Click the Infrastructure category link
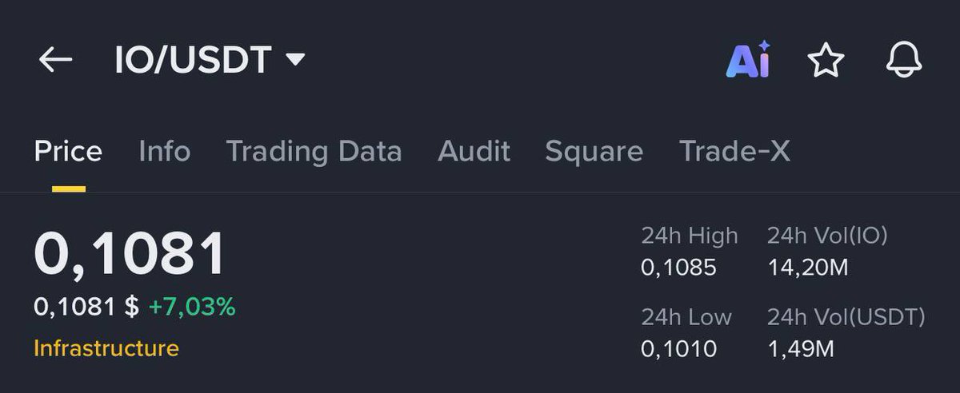Viewport: 960px width, 393px height. 106,348
